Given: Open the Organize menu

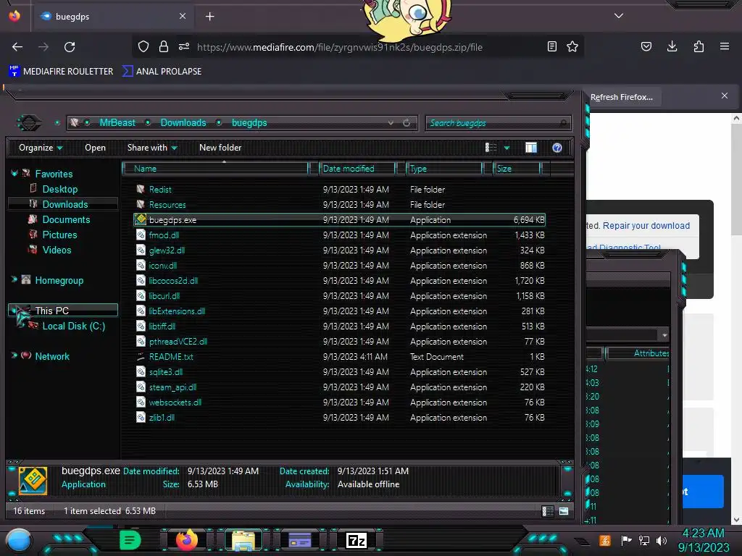Looking at the screenshot, I should [41, 148].
